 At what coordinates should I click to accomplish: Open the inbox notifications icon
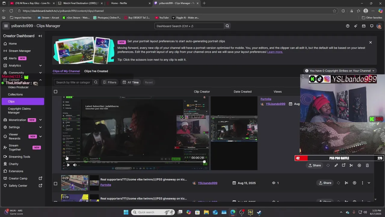coord(364,26)
